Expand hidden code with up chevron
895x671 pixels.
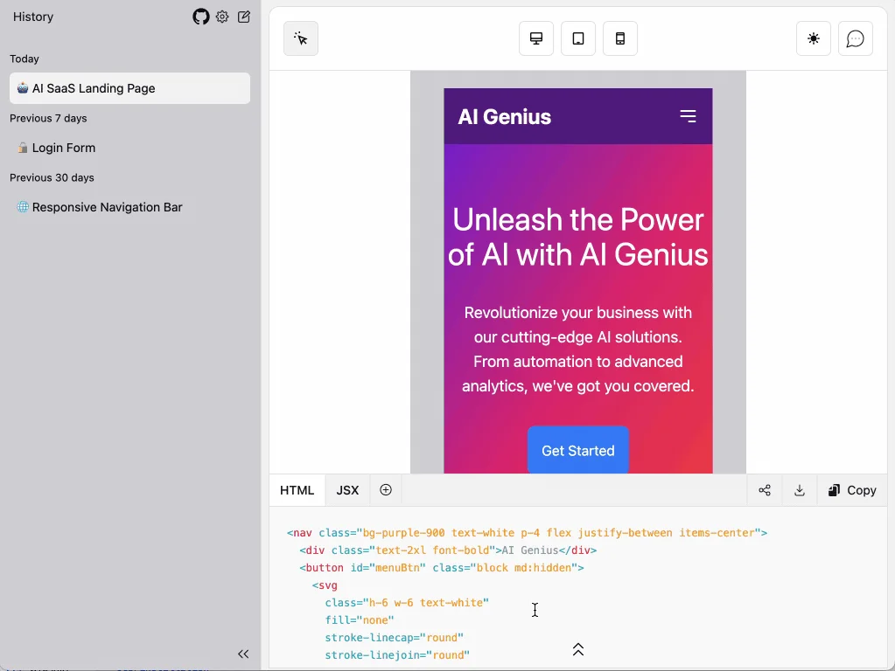577,649
